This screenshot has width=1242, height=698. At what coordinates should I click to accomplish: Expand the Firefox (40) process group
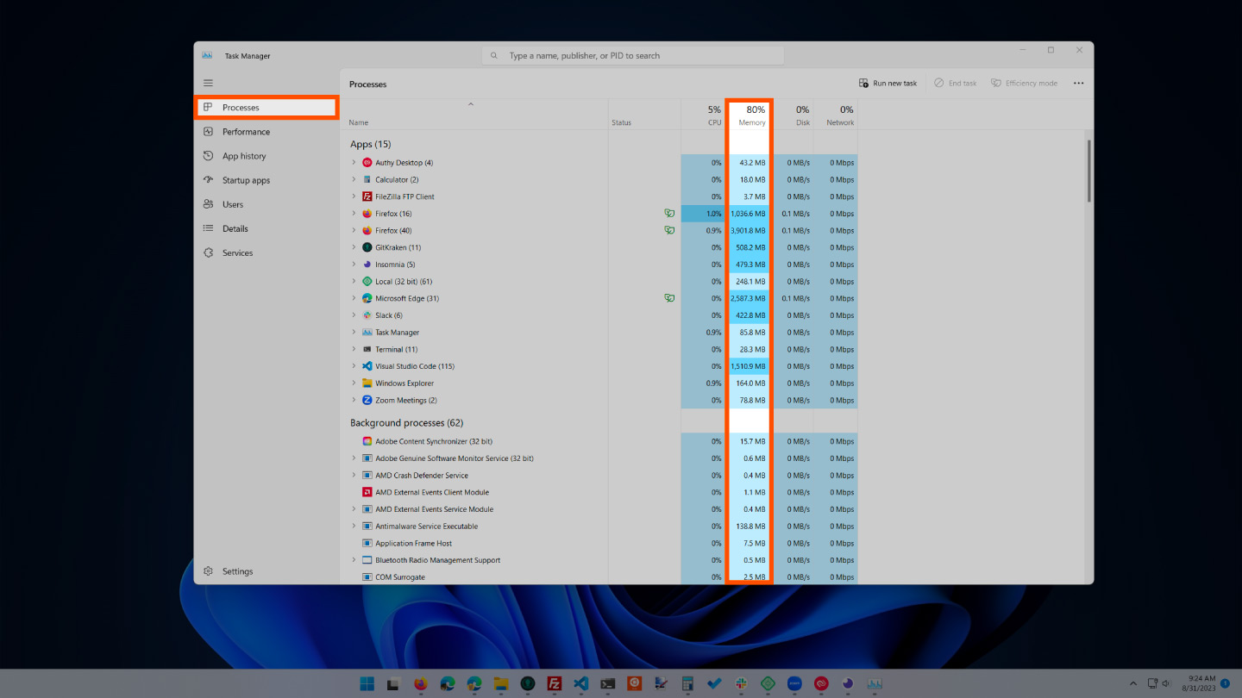pyautogui.click(x=354, y=230)
